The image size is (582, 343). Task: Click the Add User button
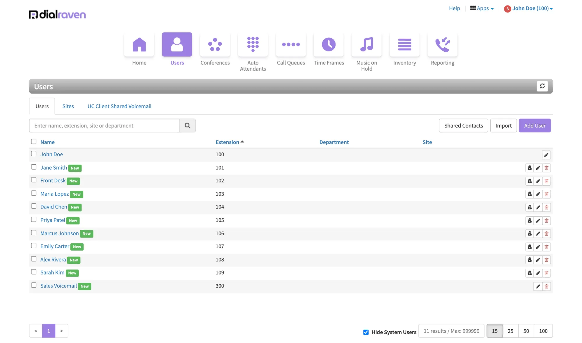(x=535, y=125)
